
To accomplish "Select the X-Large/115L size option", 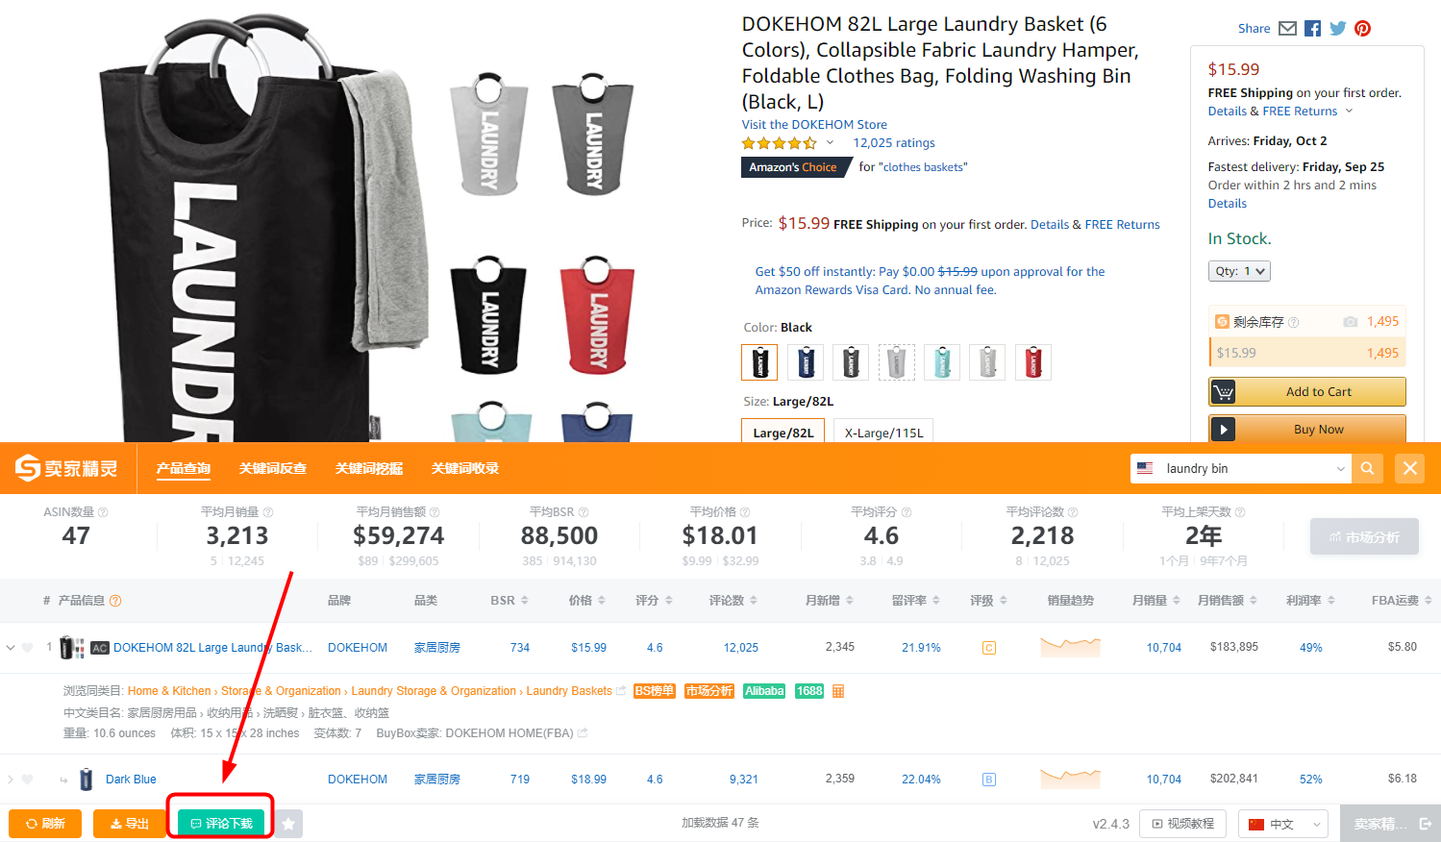I will 883,432.
